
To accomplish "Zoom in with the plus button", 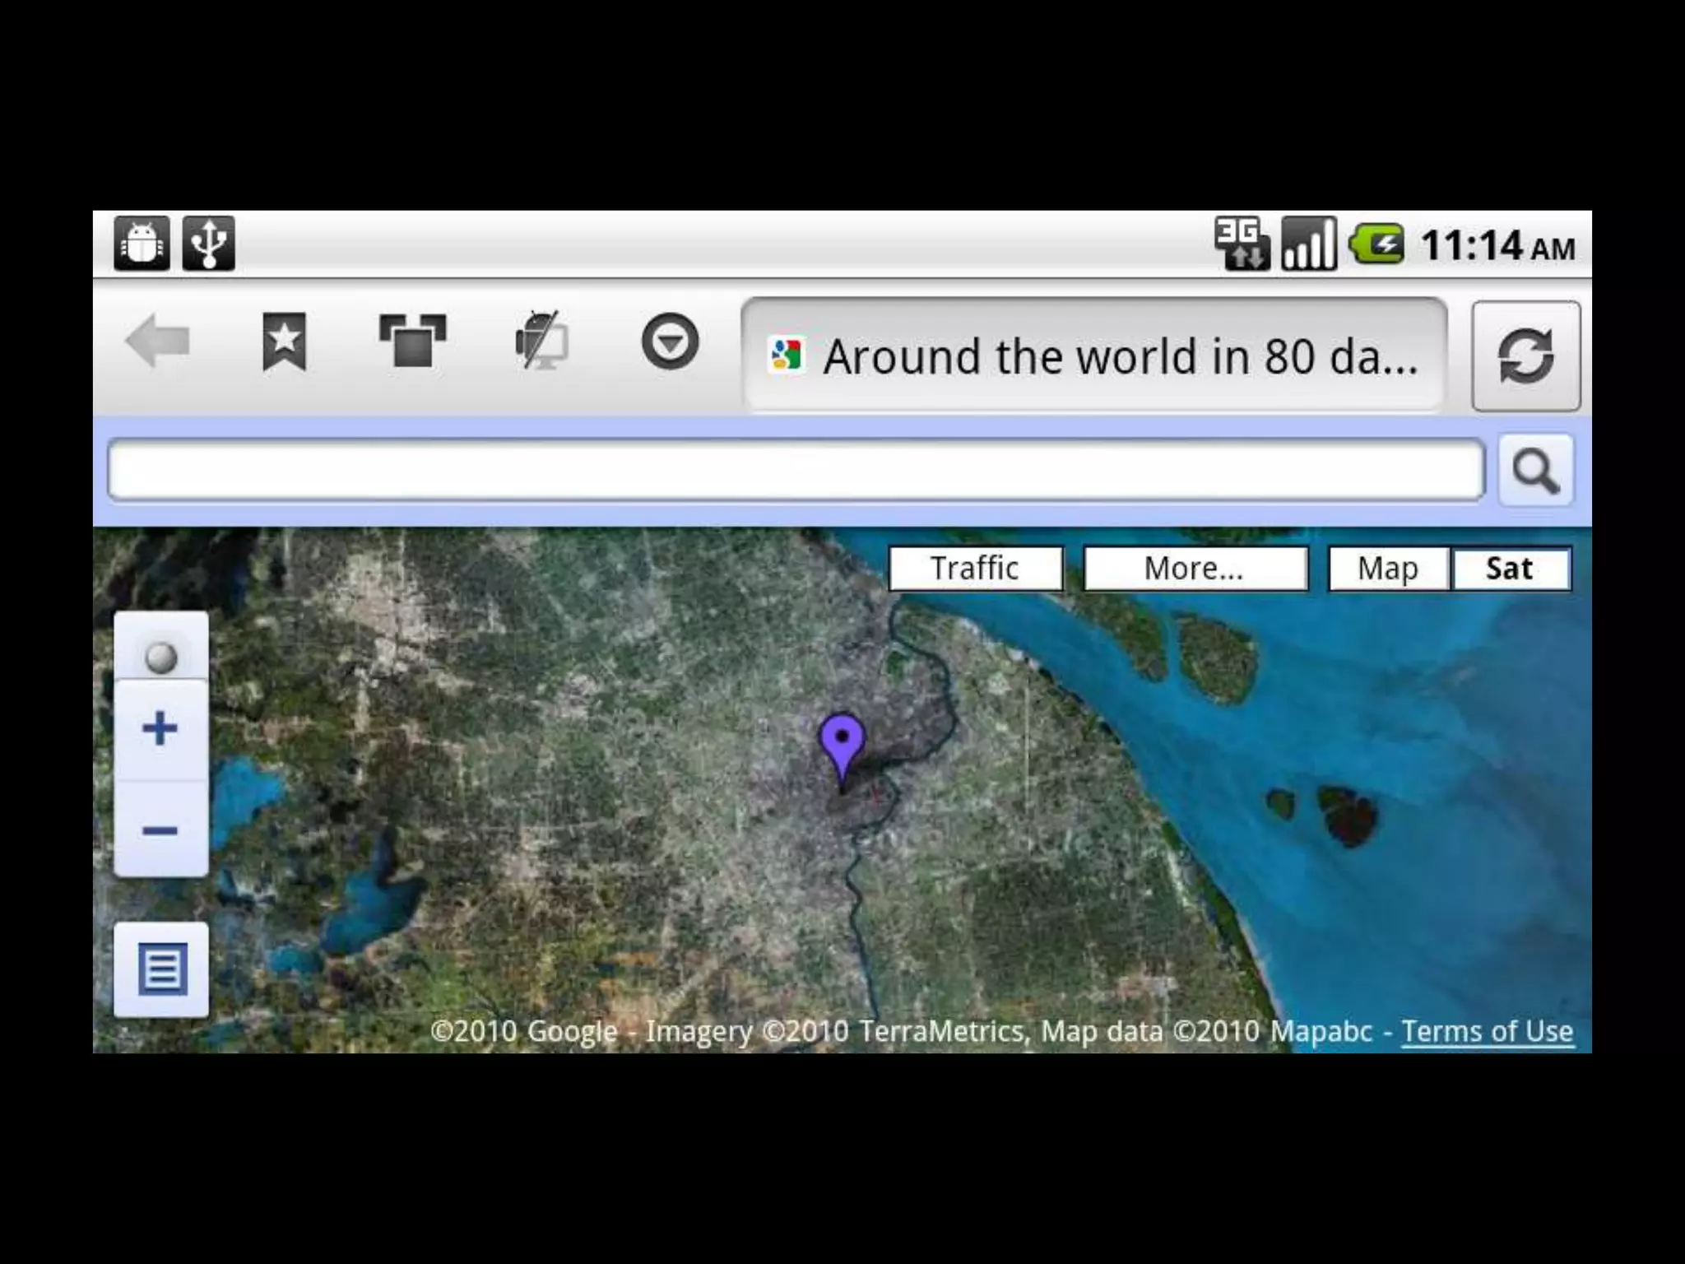I will pyautogui.click(x=160, y=729).
